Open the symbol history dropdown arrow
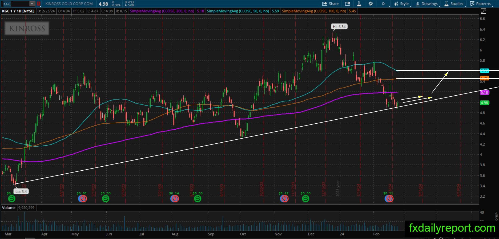 pyautogui.click(x=32, y=4)
